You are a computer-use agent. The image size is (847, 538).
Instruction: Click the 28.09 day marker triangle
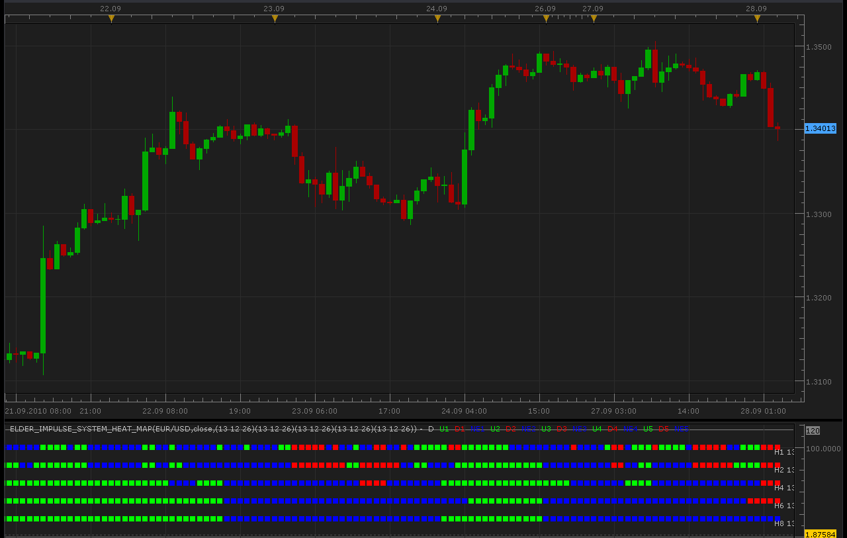click(757, 19)
